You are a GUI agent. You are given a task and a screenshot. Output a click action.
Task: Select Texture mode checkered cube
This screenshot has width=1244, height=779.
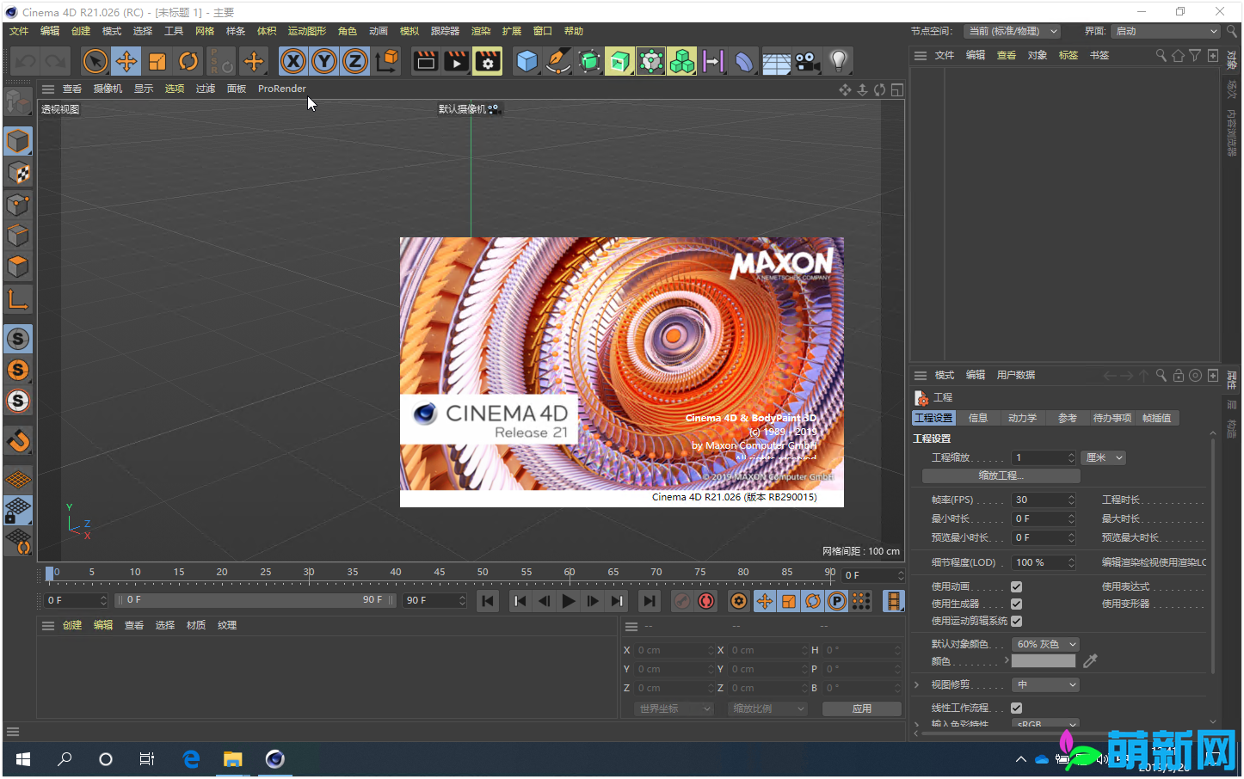(x=18, y=173)
